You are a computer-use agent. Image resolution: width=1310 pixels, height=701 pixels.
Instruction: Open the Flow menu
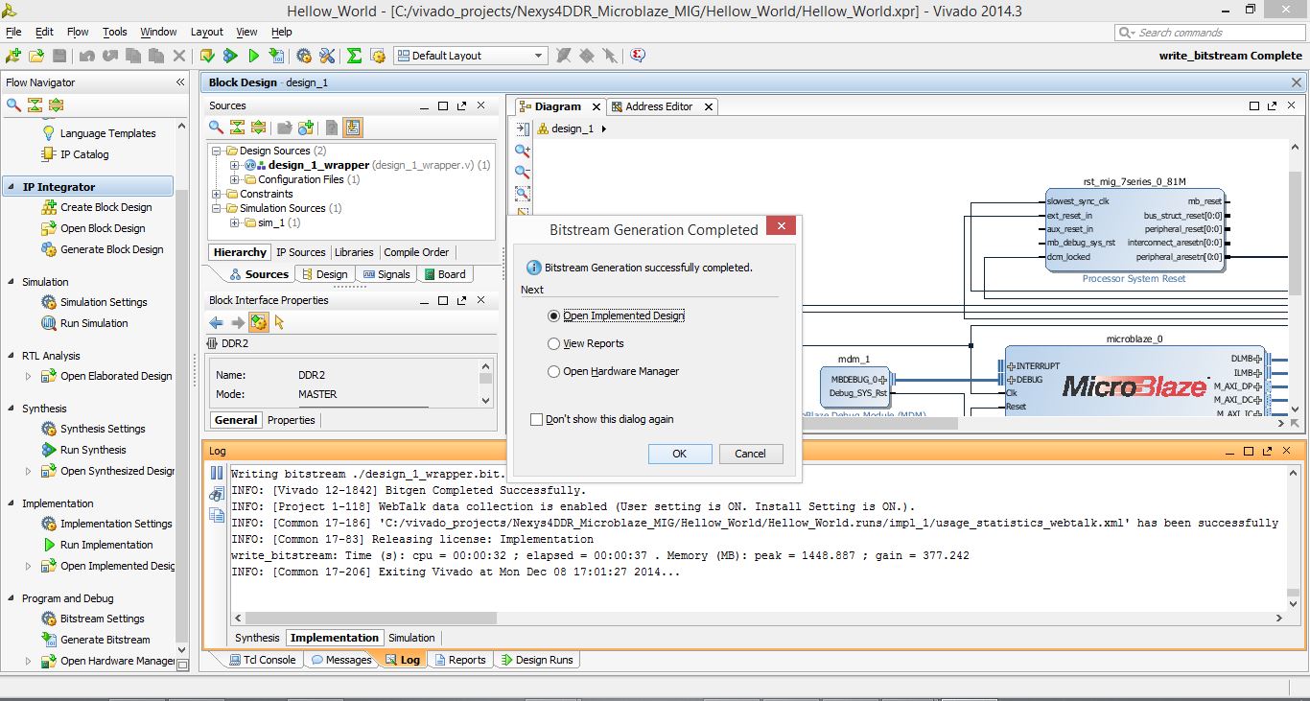point(78,32)
